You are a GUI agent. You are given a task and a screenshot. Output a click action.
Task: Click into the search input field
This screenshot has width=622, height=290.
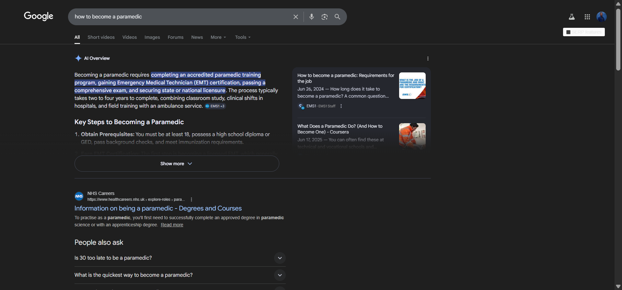pos(181,17)
